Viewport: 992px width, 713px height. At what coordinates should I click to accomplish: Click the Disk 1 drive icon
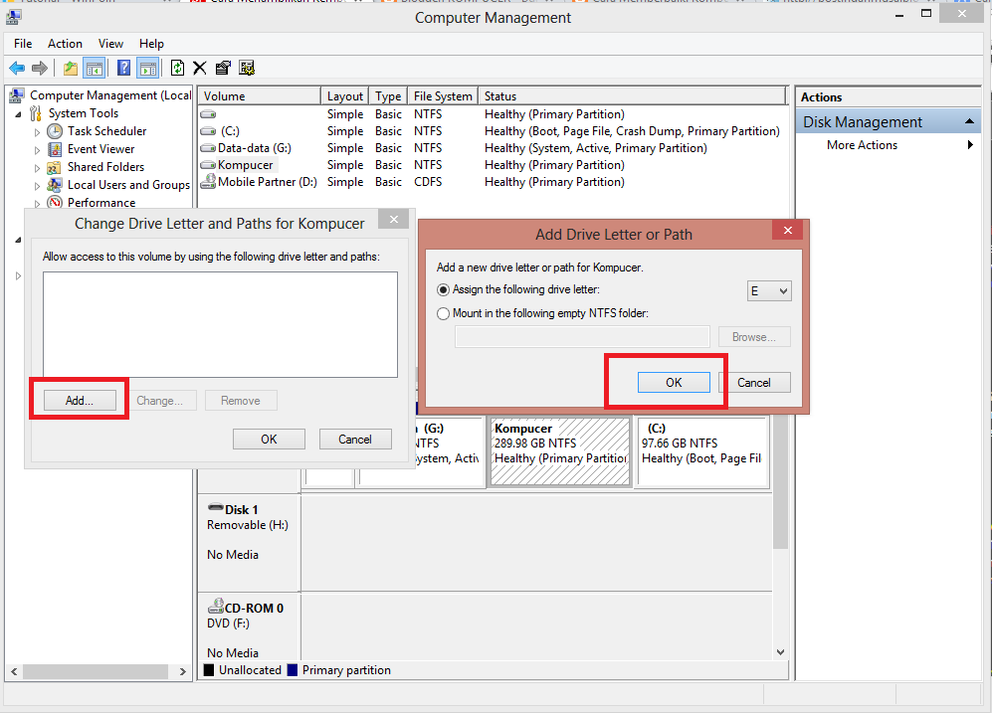(x=216, y=507)
